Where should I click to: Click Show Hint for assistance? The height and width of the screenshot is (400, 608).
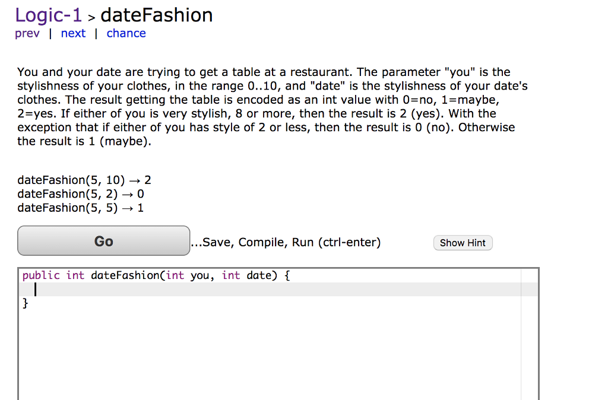(x=463, y=243)
